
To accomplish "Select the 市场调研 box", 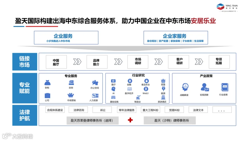I will (x=138, y=62).
